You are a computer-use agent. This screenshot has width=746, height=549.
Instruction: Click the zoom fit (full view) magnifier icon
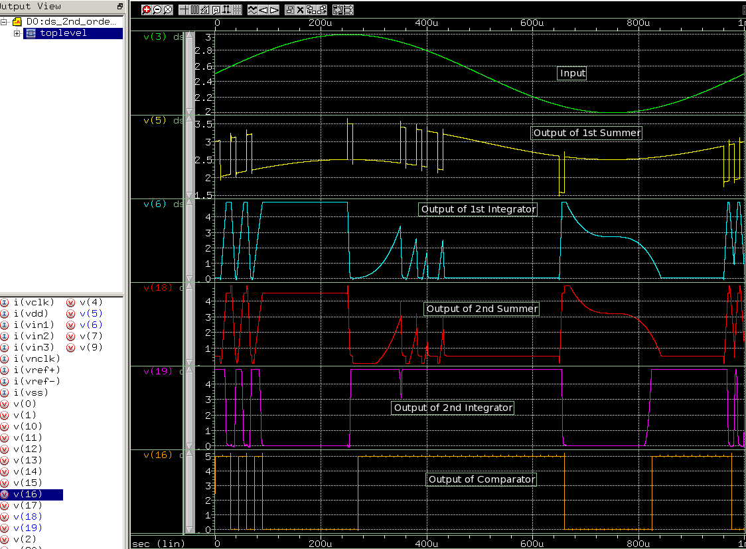167,10
